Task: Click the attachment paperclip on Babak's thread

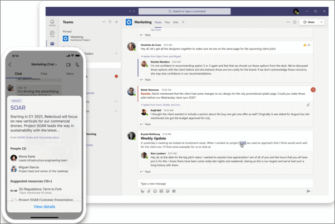Action: point(308,105)
